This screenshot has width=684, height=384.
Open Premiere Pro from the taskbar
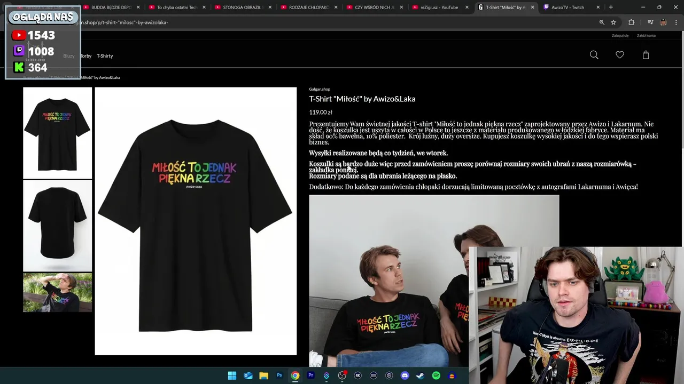click(310, 375)
